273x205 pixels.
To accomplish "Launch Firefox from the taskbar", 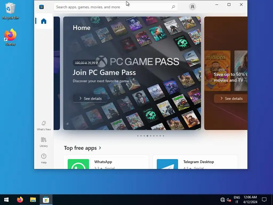I will 20,200.
